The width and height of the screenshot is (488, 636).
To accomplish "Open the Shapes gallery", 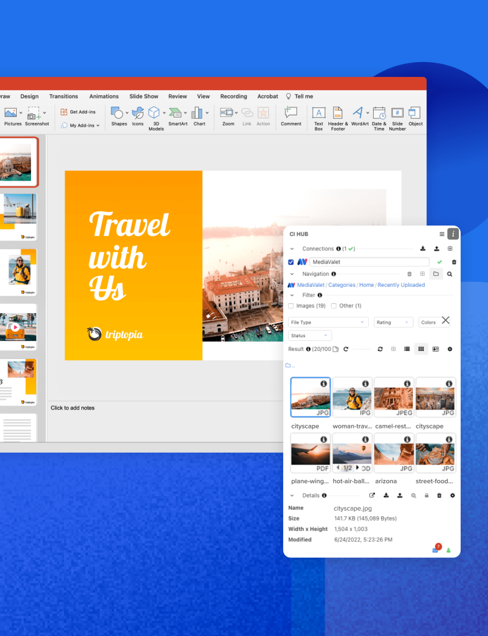I will (119, 116).
